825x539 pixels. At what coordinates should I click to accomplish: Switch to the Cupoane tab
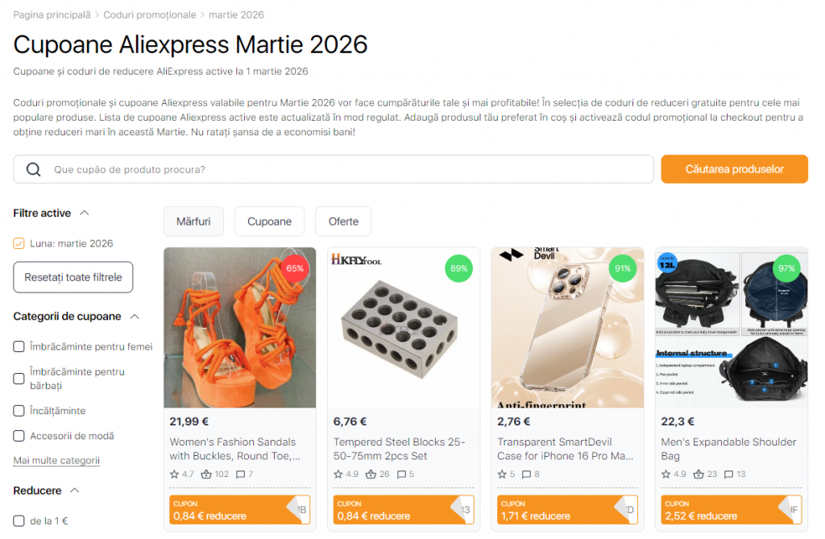click(269, 221)
